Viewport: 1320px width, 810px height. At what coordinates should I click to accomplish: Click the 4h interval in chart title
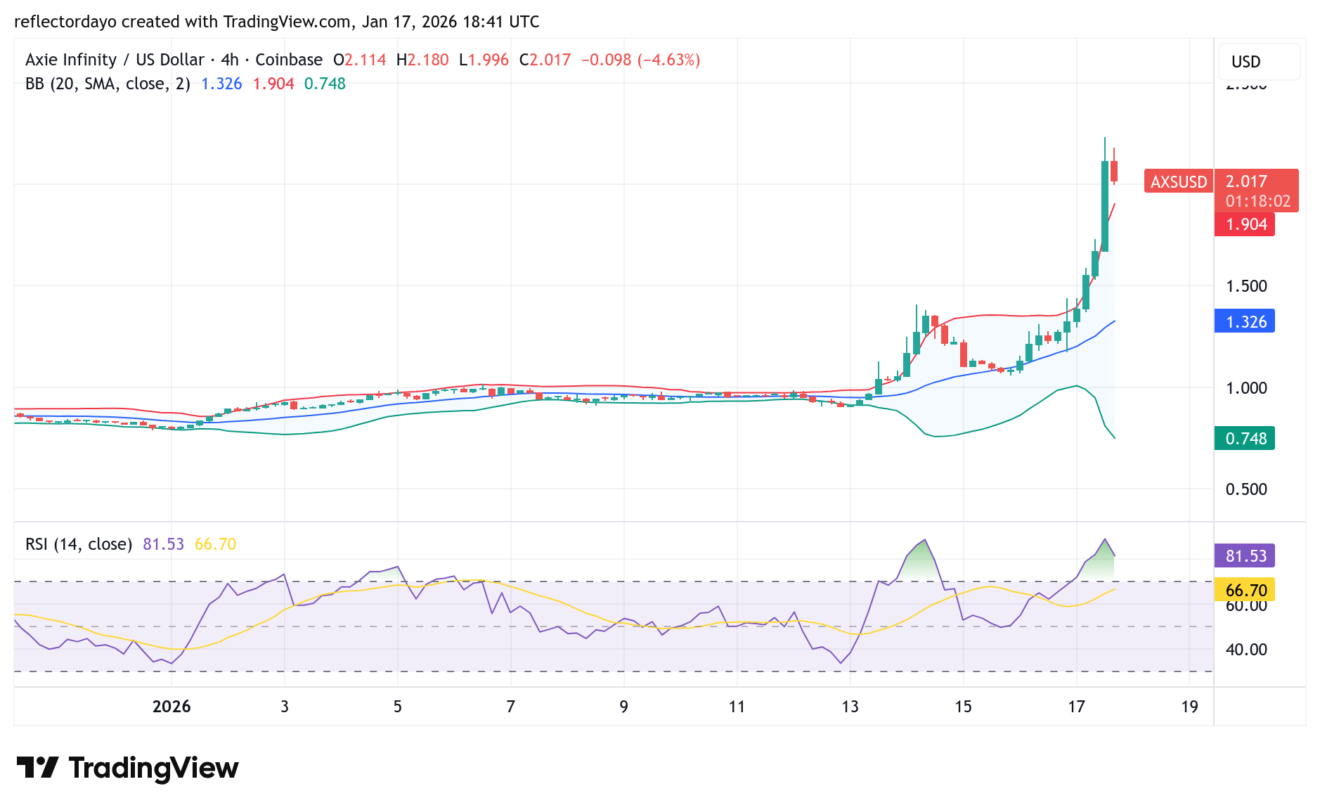(230, 60)
